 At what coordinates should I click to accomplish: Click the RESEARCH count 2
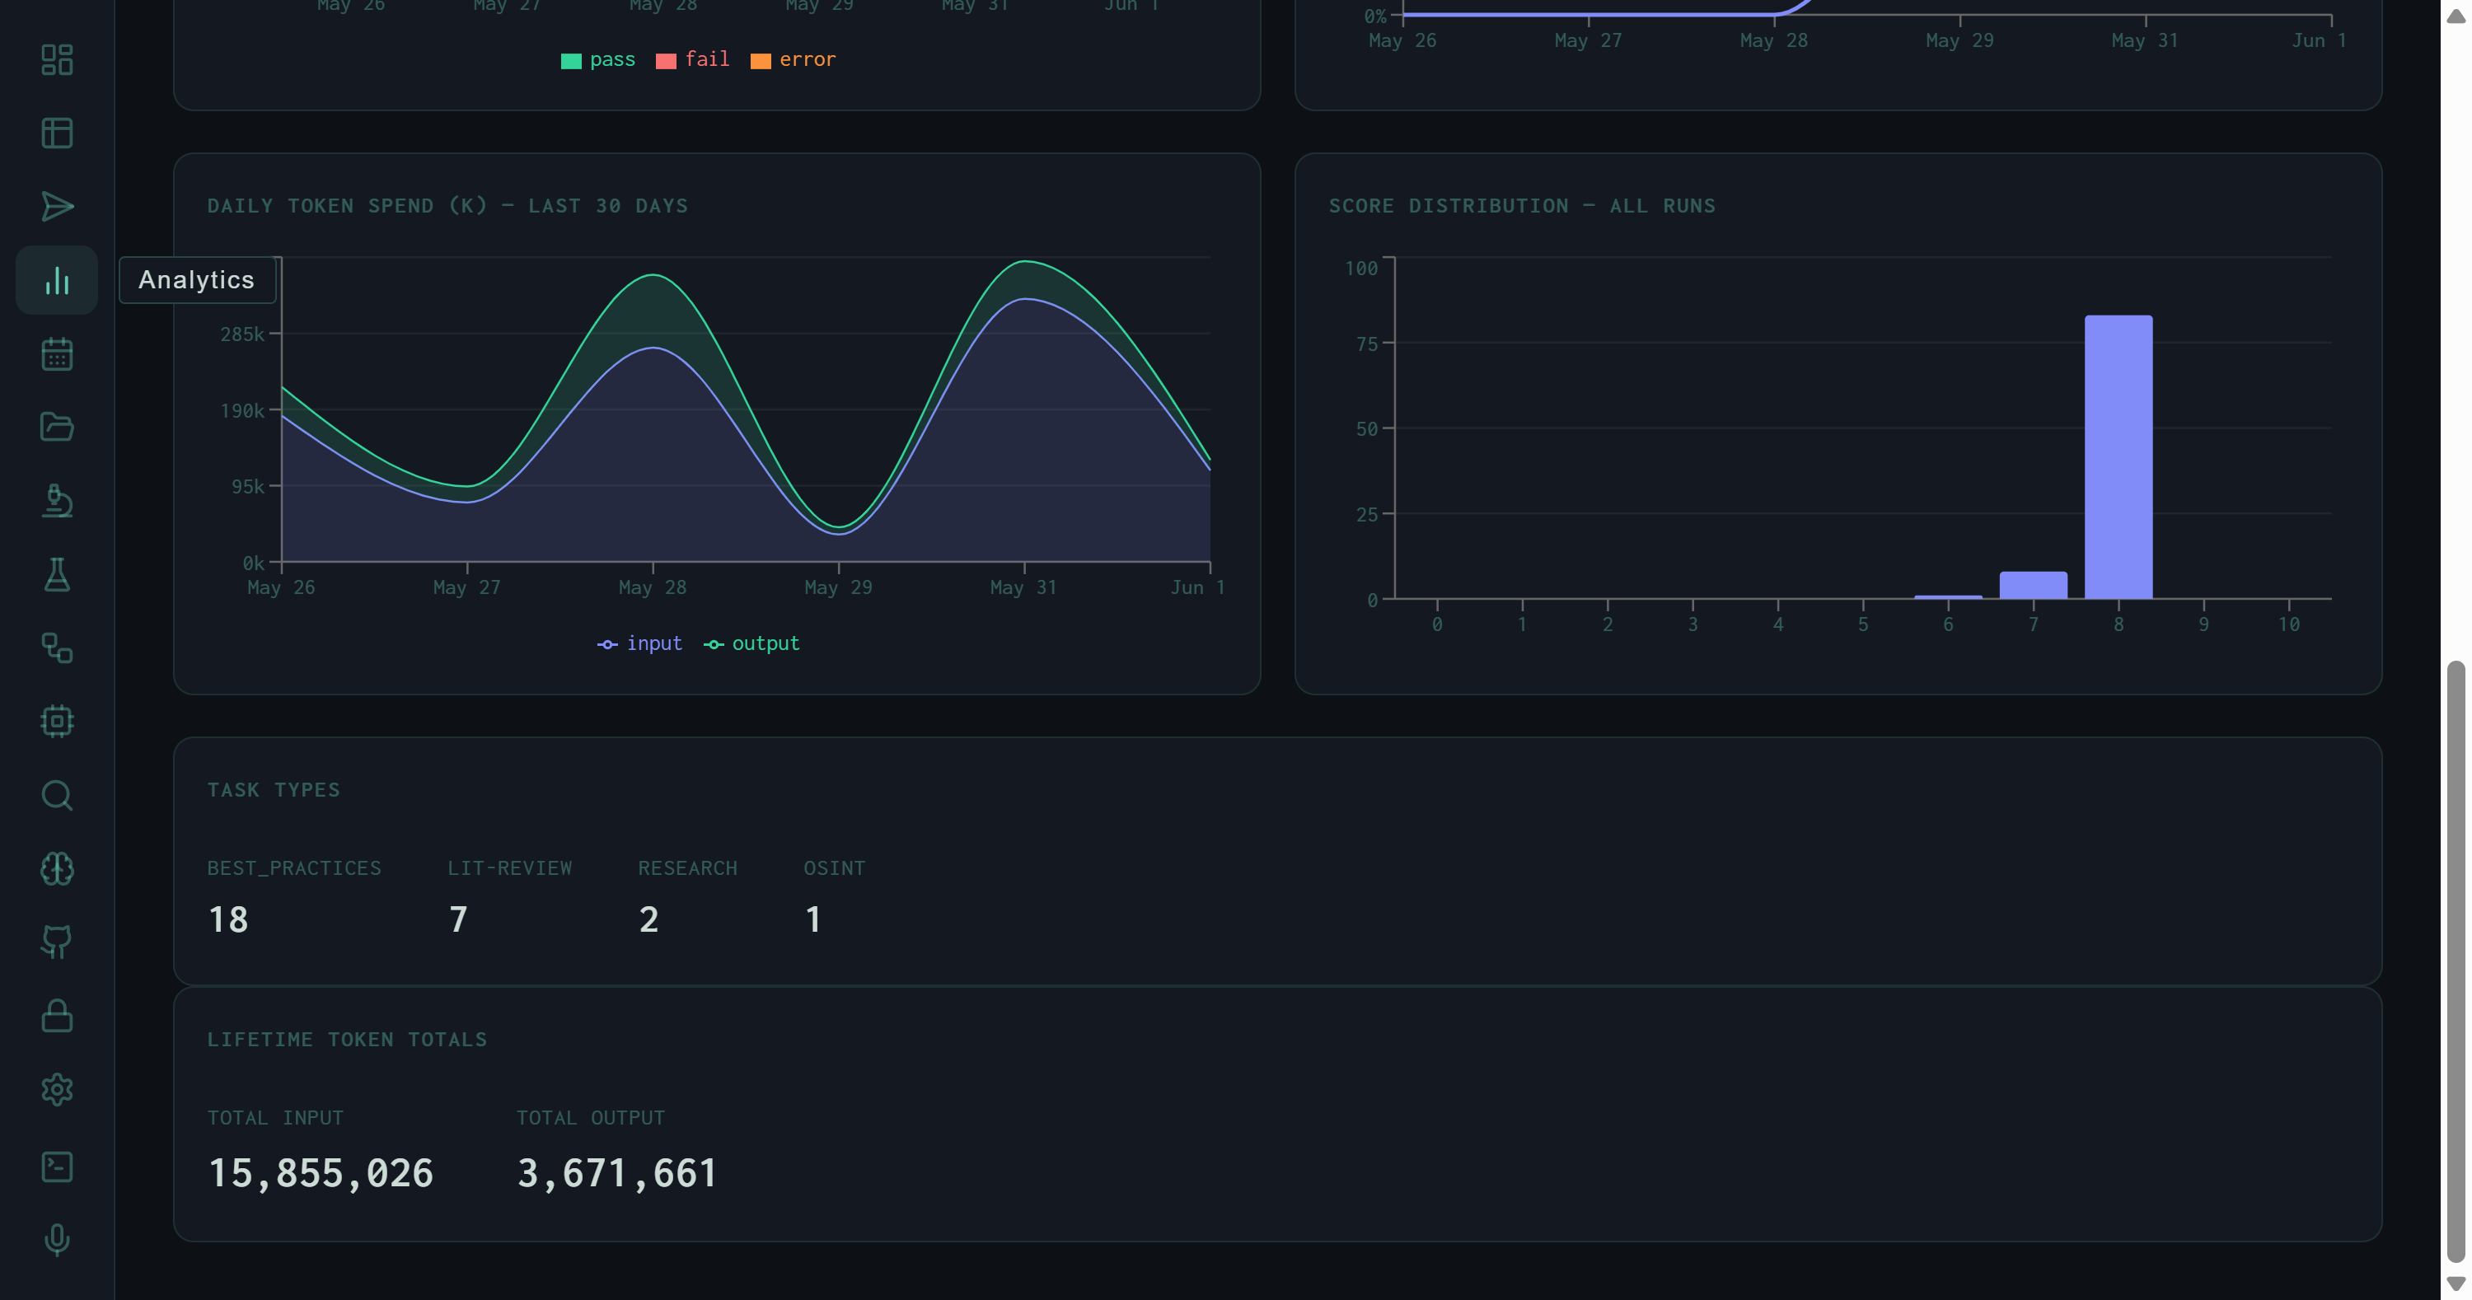coord(648,920)
